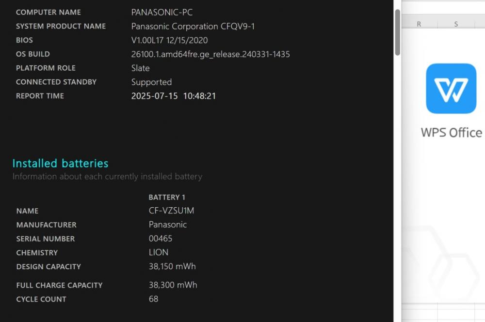Select column R header in spreadsheet

click(419, 24)
